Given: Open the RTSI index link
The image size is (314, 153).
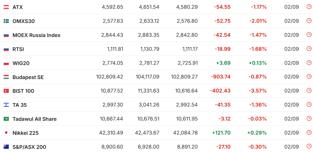Looking at the screenshot, I should point(18,49).
